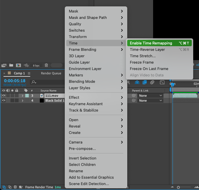Open the Comp 1 panel menu icon
The image size is (199, 190).
click(x=29, y=74)
